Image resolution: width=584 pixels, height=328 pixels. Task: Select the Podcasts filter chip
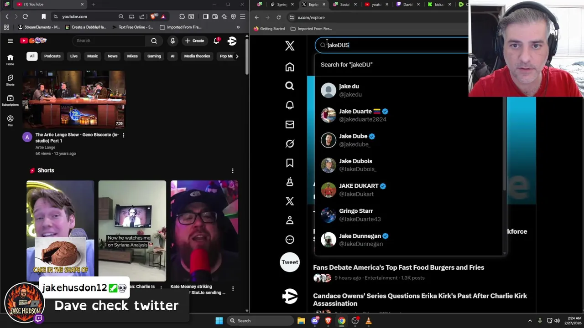pos(52,56)
